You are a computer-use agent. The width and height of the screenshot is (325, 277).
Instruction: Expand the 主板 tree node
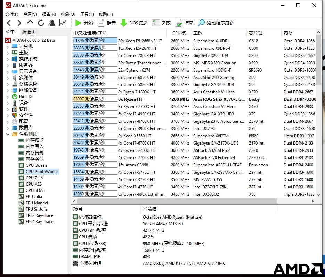pyautogui.click(x=8, y=53)
